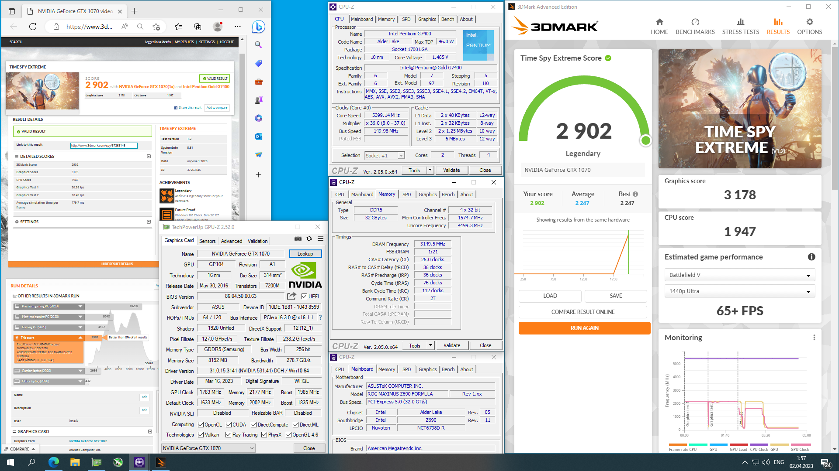Take a GPU-Z screenshot with camera icon
839x471 pixels.
pos(298,239)
